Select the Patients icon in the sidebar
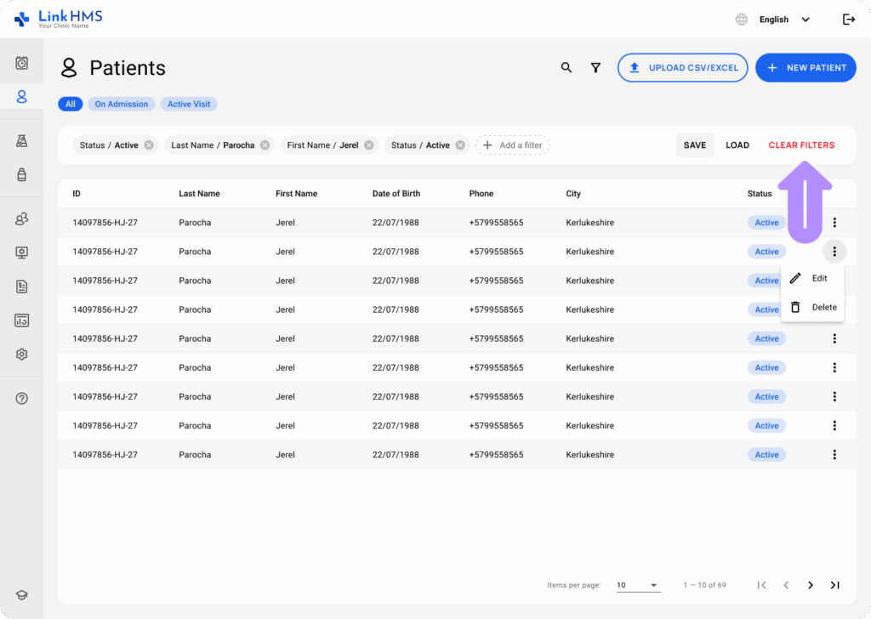Screen dimensions: 871x619 point(23,96)
